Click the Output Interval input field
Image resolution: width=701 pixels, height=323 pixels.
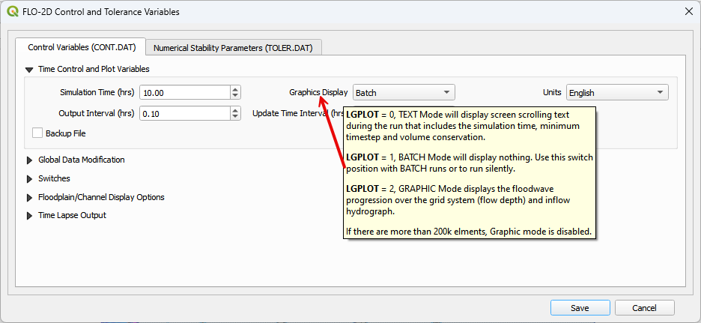tap(184, 114)
